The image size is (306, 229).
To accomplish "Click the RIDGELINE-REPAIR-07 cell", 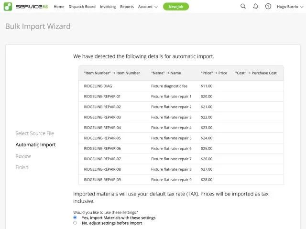I will click(x=102, y=159).
